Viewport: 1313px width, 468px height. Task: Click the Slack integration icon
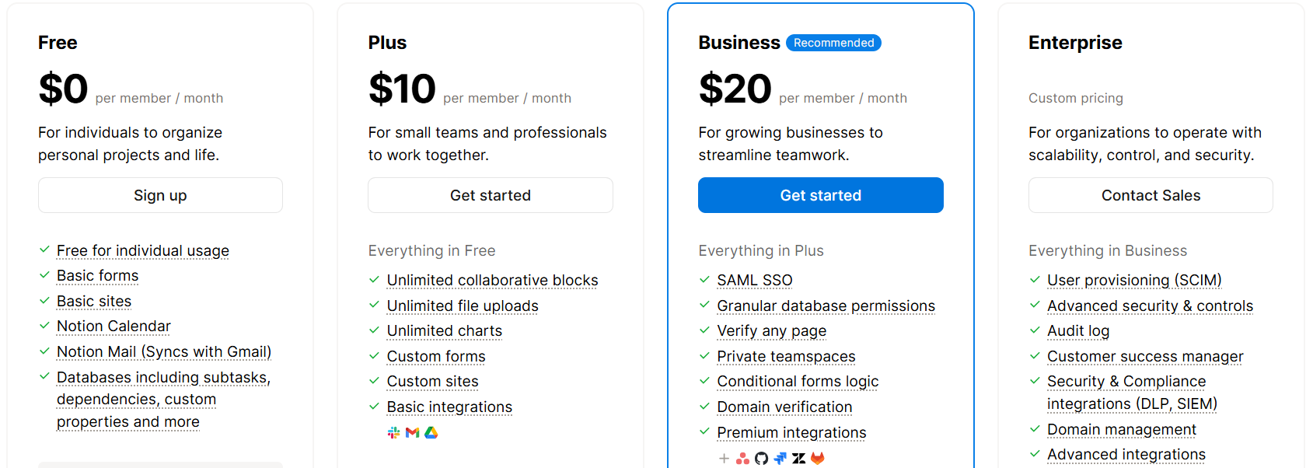393,433
